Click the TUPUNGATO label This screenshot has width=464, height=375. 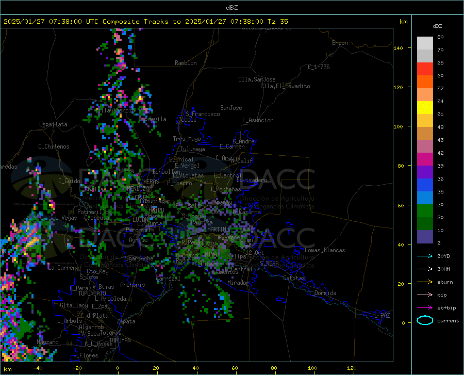92,294
